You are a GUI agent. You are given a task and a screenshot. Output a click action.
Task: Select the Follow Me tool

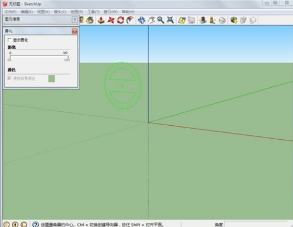(x=130, y=20)
